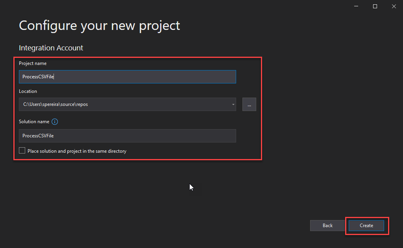Go back with the Back button

(x=327, y=226)
